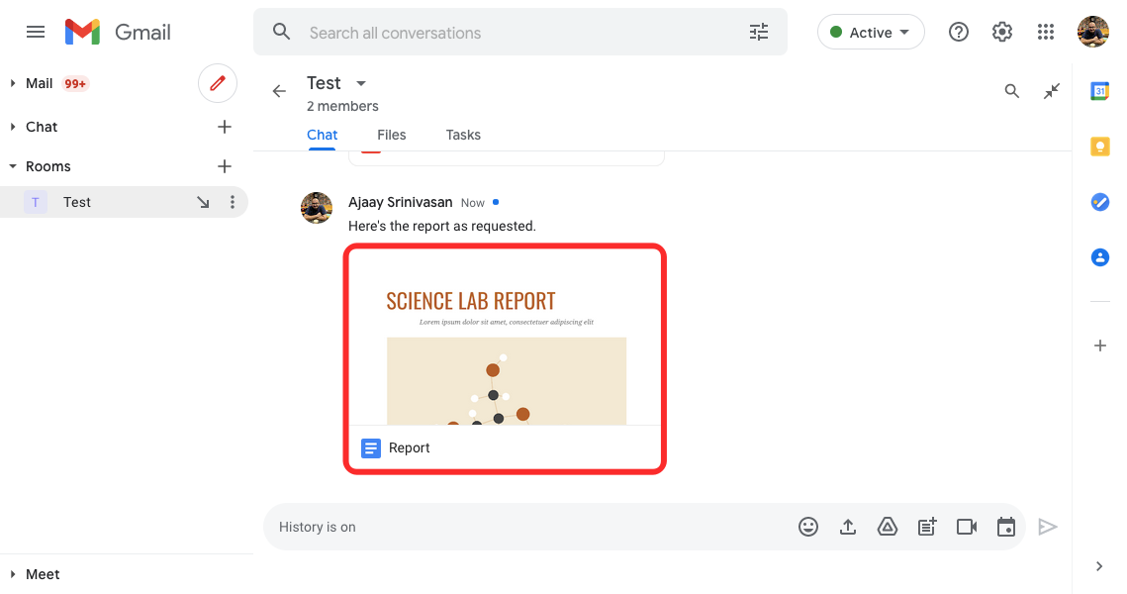Click the compose pencil button

click(x=218, y=83)
